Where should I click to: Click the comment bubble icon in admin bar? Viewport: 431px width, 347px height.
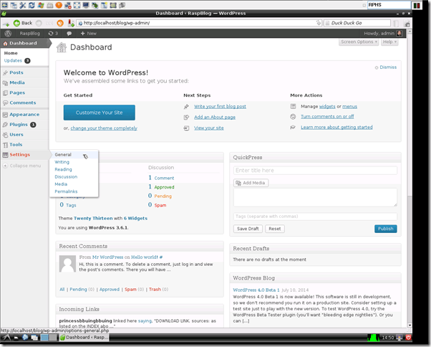click(69, 33)
